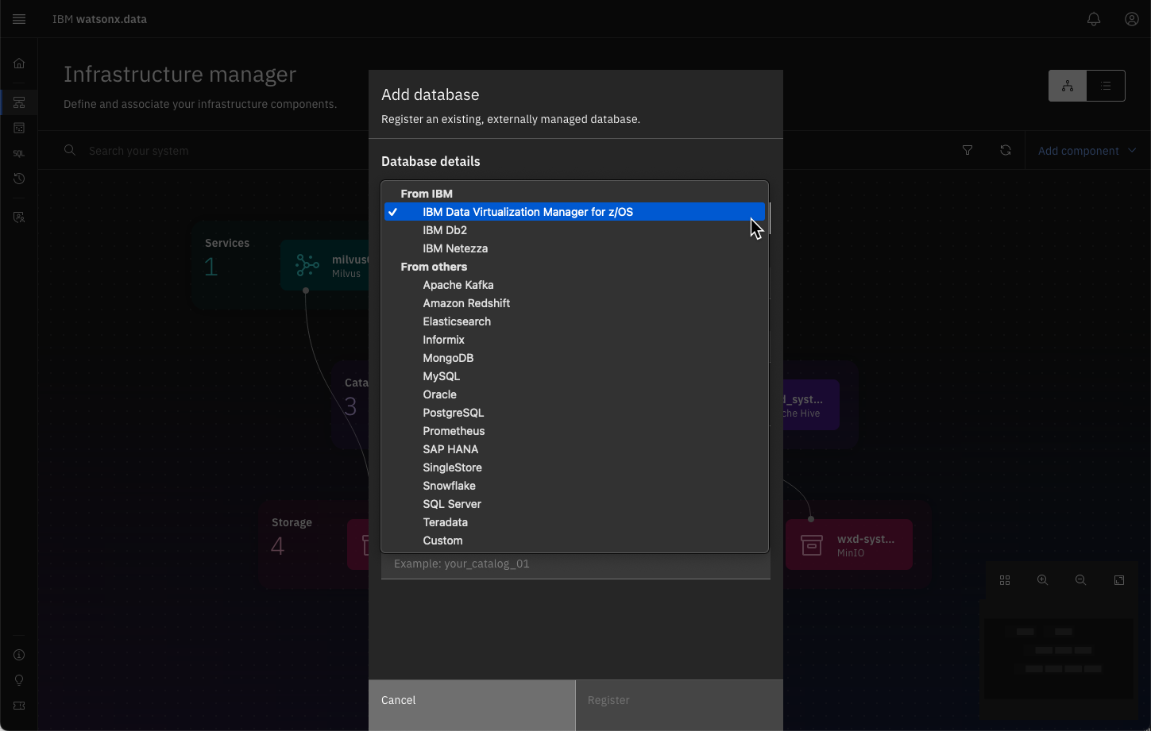
Task: Open the lightbulb ideas icon
Action: click(x=19, y=680)
